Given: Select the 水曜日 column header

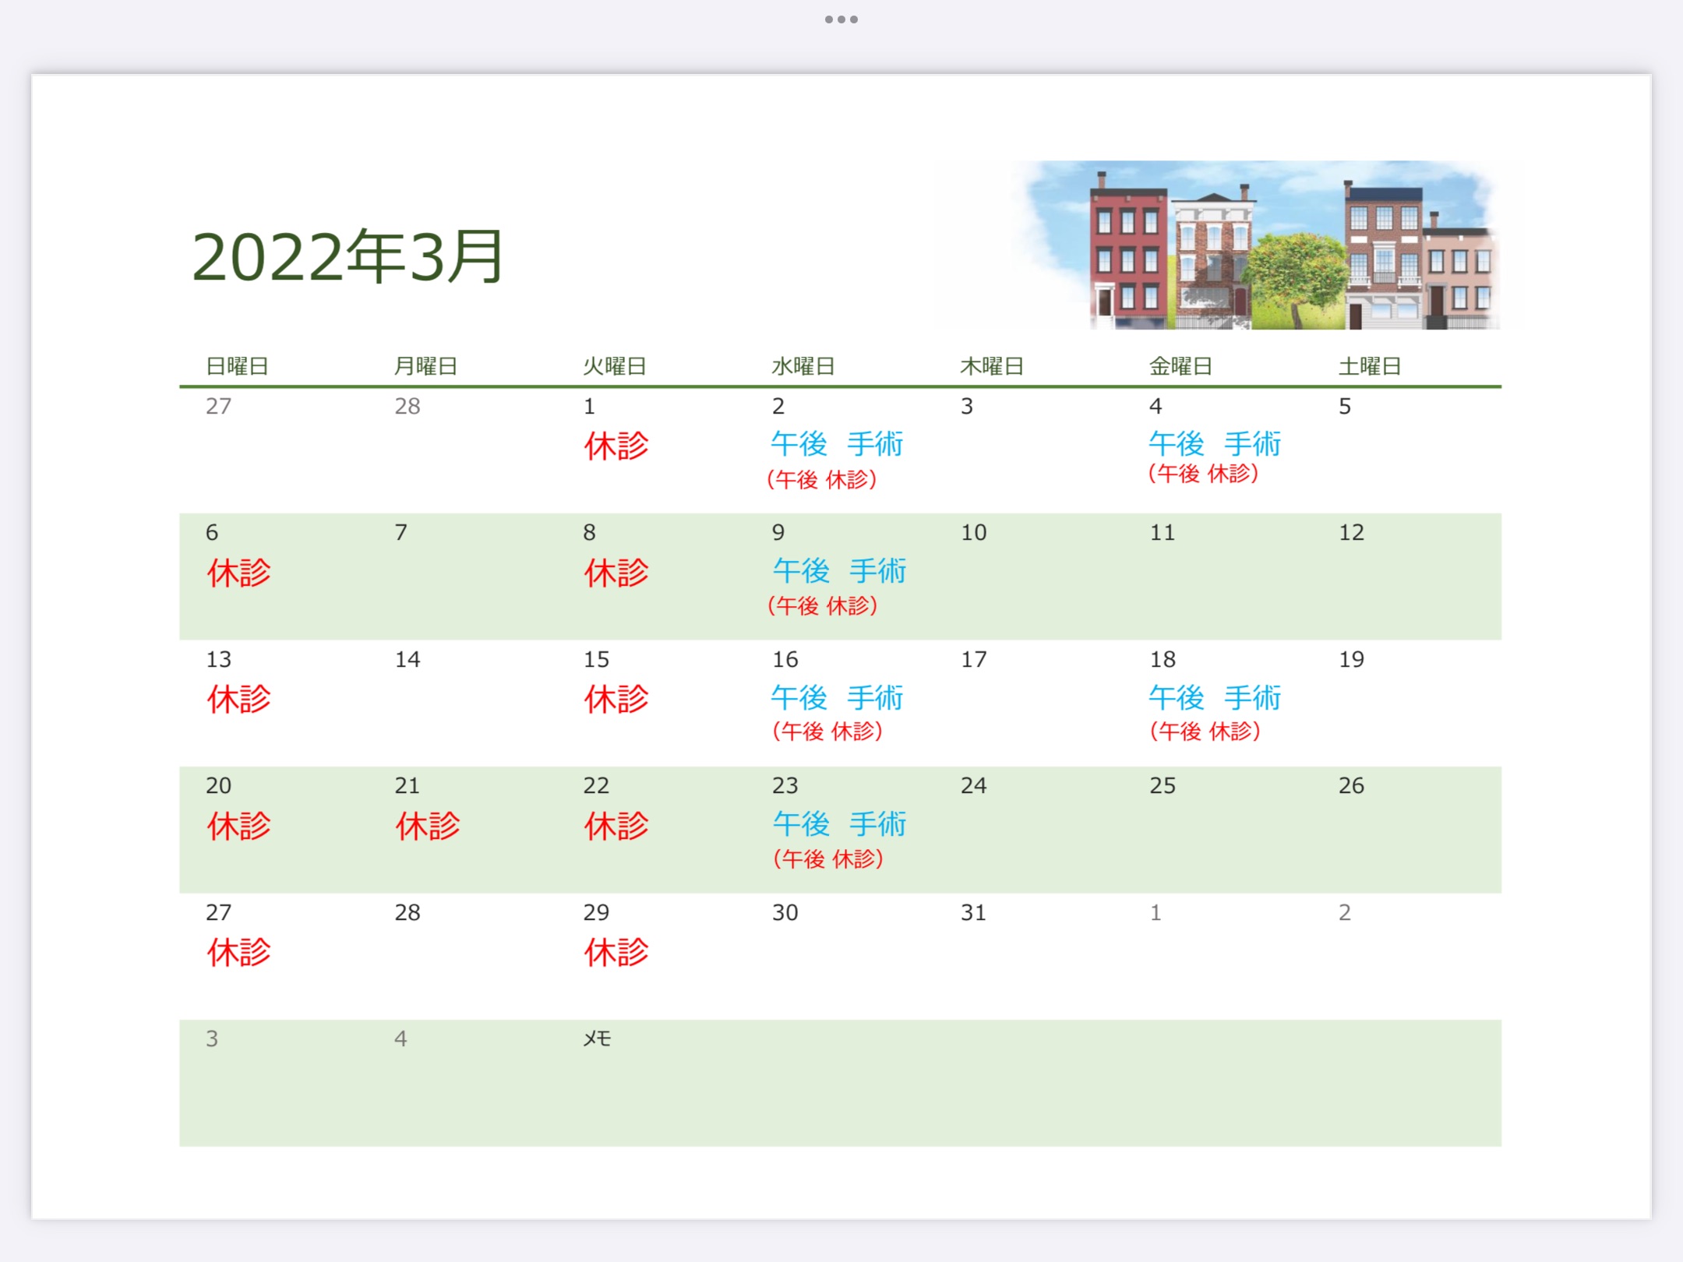Looking at the screenshot, I should (x=803, y=366).
